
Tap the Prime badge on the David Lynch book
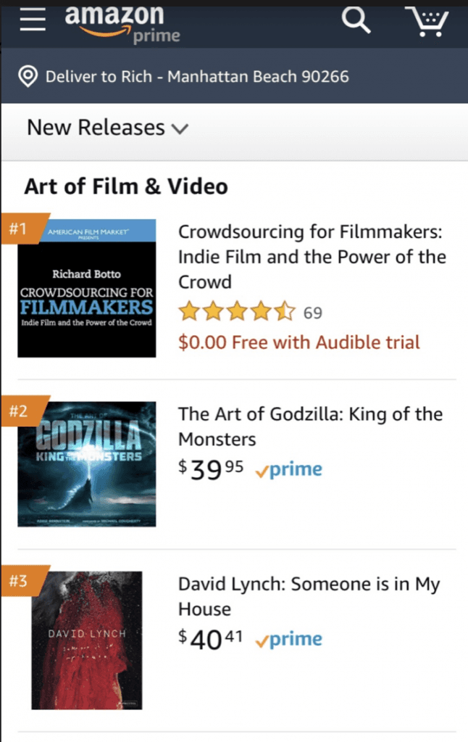288,639
